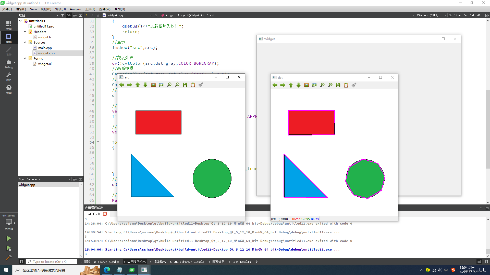This screenshot has width=490, height=275.
Task: Click the pan left arrow in dst window
Action: [x=275, y=85]
